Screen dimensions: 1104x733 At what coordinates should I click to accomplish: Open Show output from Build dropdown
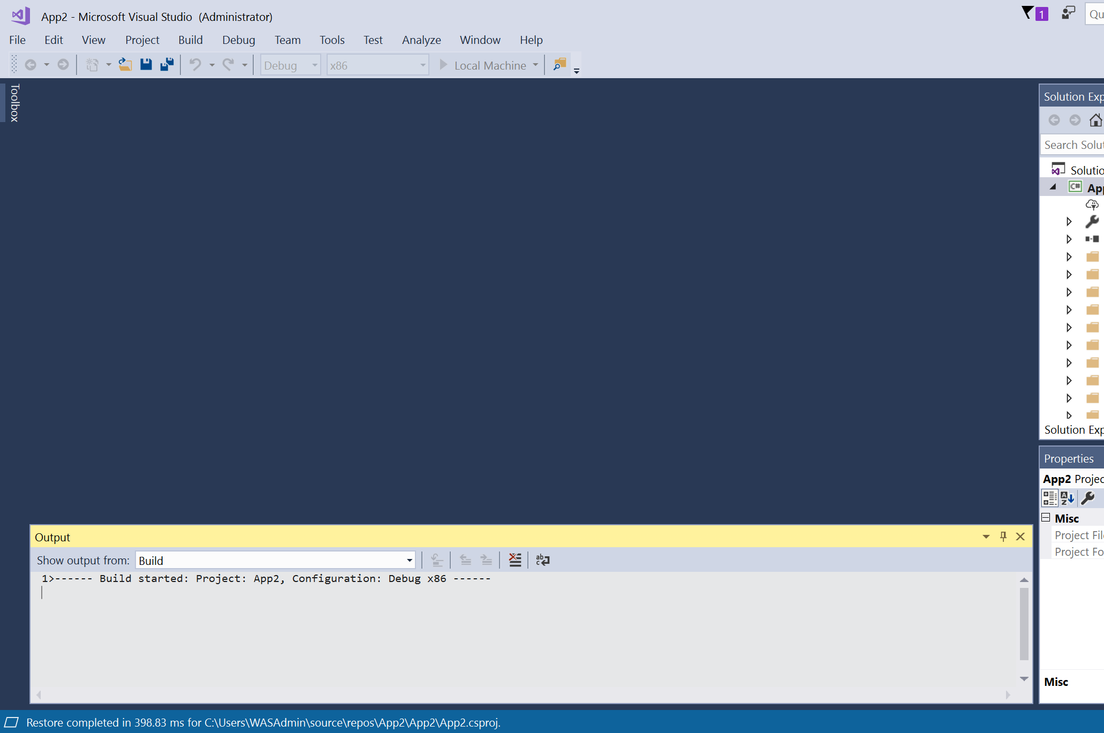(275, 560)
